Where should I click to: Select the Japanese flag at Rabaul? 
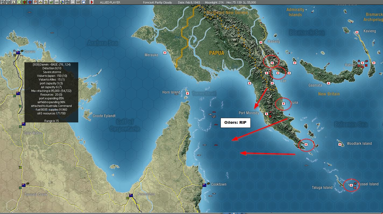coord(363,63)
